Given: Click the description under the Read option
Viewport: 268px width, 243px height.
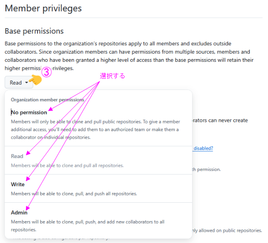Looking at the screenshot, I should [x=67, y=165].
